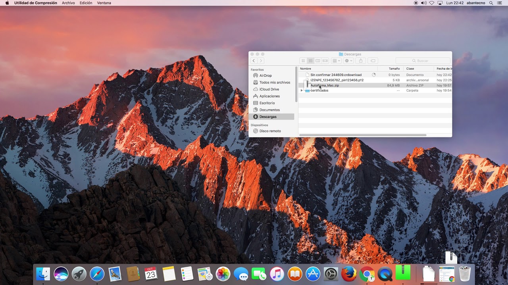Image resolution: width=508 pixels, height=285 pixels.
Task: Expand the certificados folder disclosure triangle
Action: (302, 91)
